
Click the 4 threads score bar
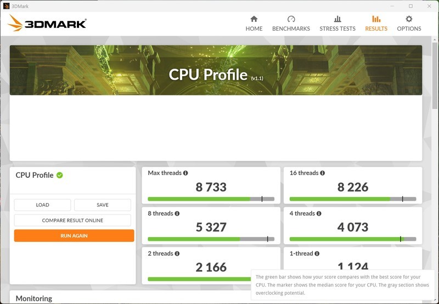[353, 239]
